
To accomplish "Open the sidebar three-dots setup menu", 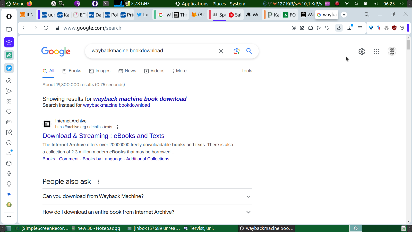I will pyautogui.click(x=9, y=217).
